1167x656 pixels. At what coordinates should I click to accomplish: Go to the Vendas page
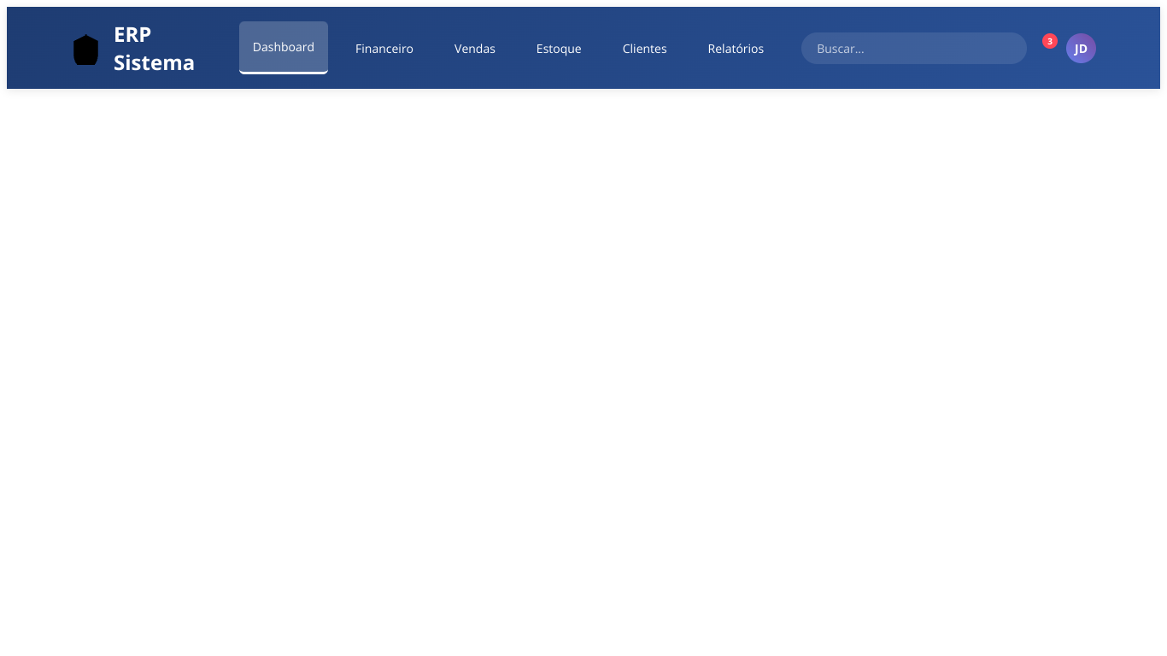click(x=475, y=49)
